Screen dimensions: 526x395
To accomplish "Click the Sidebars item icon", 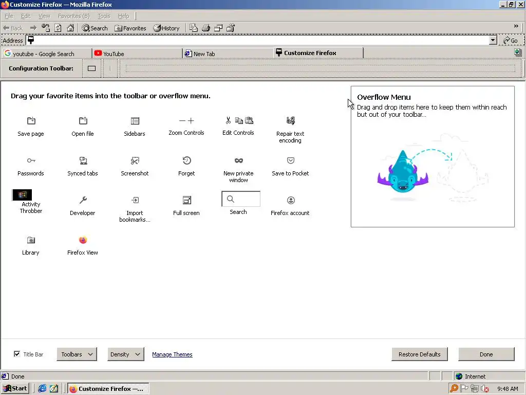I will [135, 120].
